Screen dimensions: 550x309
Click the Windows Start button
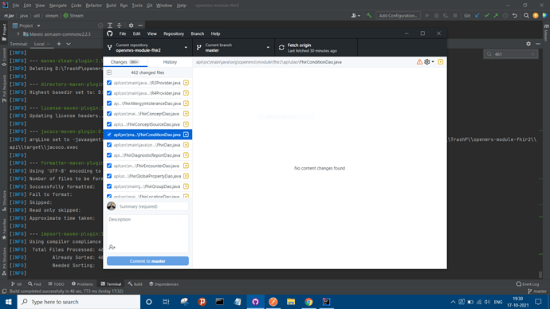[x=9, y=302]
